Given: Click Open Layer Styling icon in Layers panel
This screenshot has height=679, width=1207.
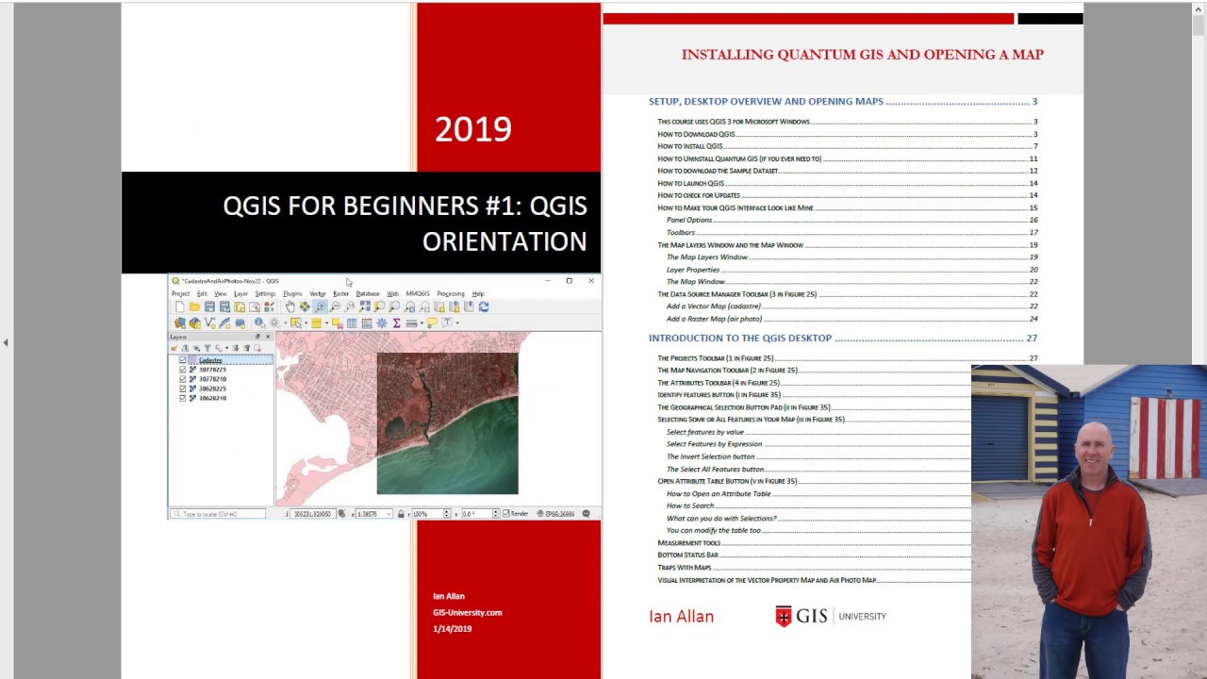Looking at the screenshot, I should coord(174,348).
